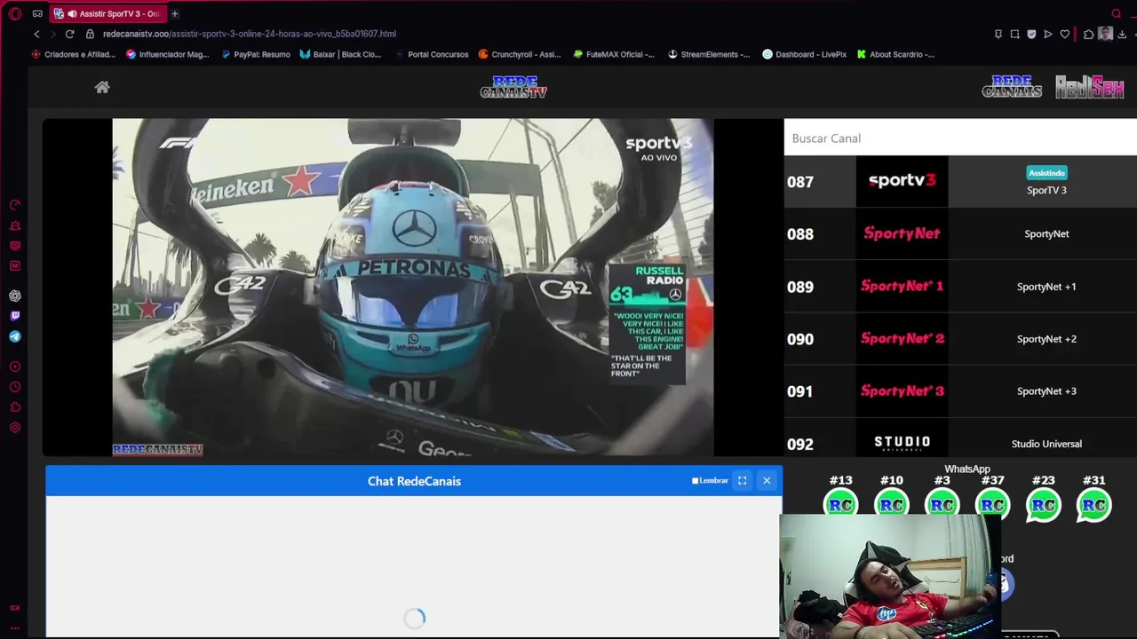Open About Scardrio bookmark
Viewport: 1137px width, 639px height.
[x=895, y=54]
